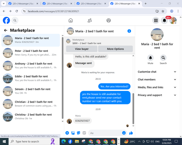Image resolution: width=182 pixels, height=145 pixels.
Task: Expand the Customise chat section
Action: (157, 72)
